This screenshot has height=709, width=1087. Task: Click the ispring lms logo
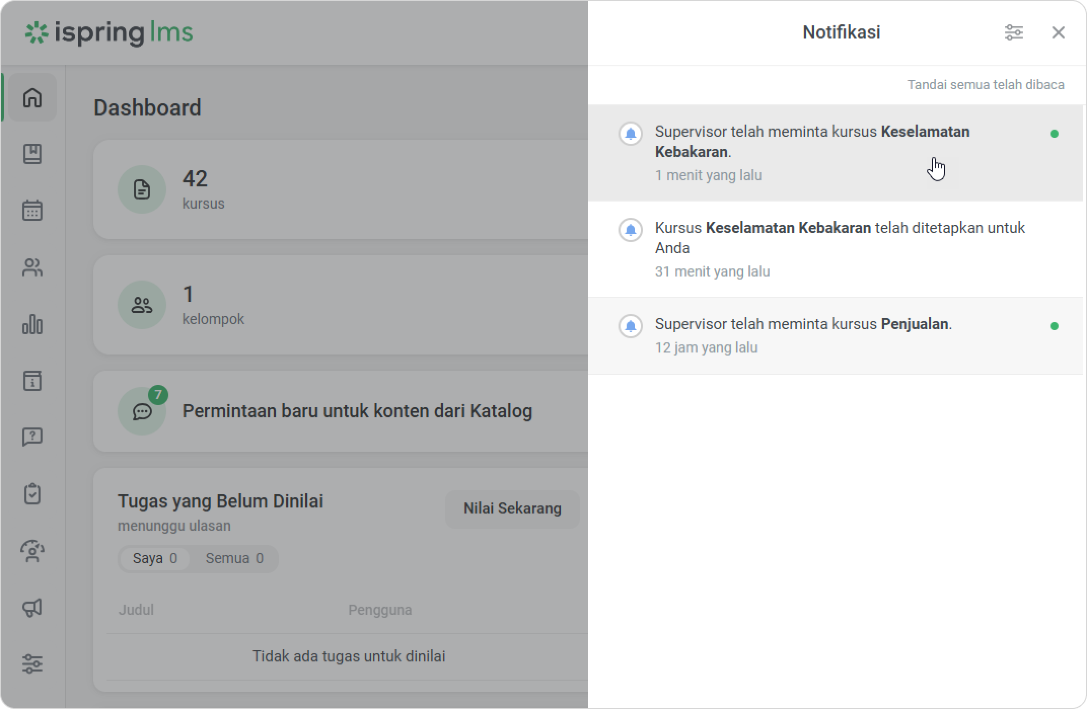(109, 32)
